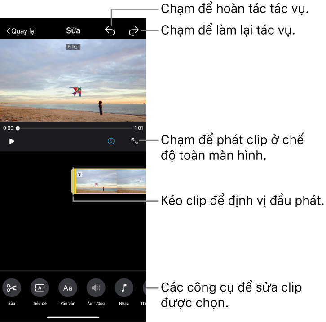Tap the T title badge on clip
Viewport: 326px width, 322px height.
pos(79,174)
